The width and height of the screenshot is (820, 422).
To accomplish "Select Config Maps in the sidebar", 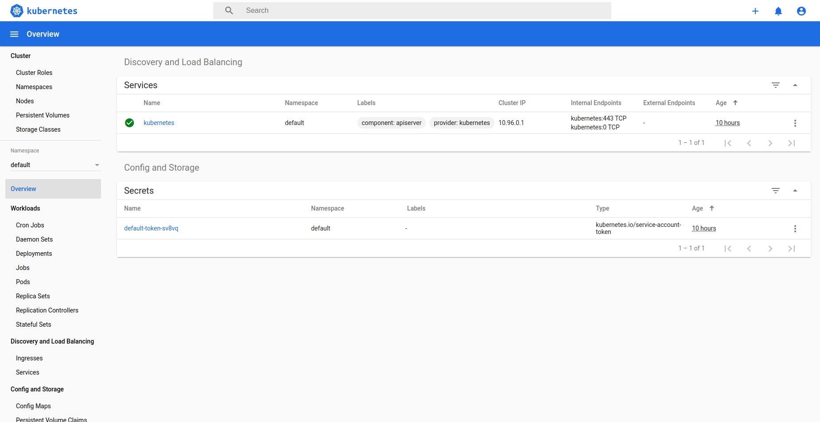I will pos(33,406).
